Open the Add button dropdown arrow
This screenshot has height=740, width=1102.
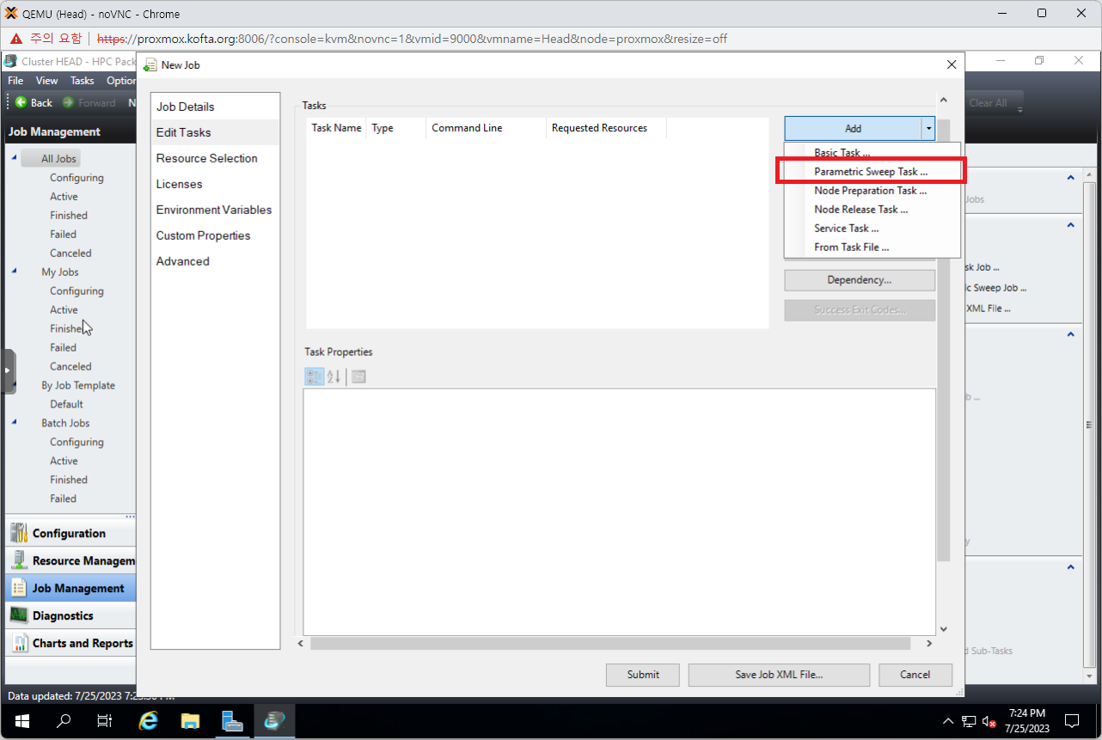pos(928,128)
